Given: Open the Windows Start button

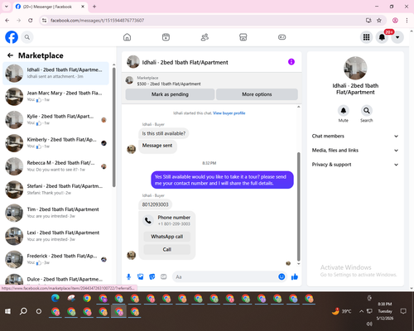Looking at the screenshot, I should pos(7,311).
